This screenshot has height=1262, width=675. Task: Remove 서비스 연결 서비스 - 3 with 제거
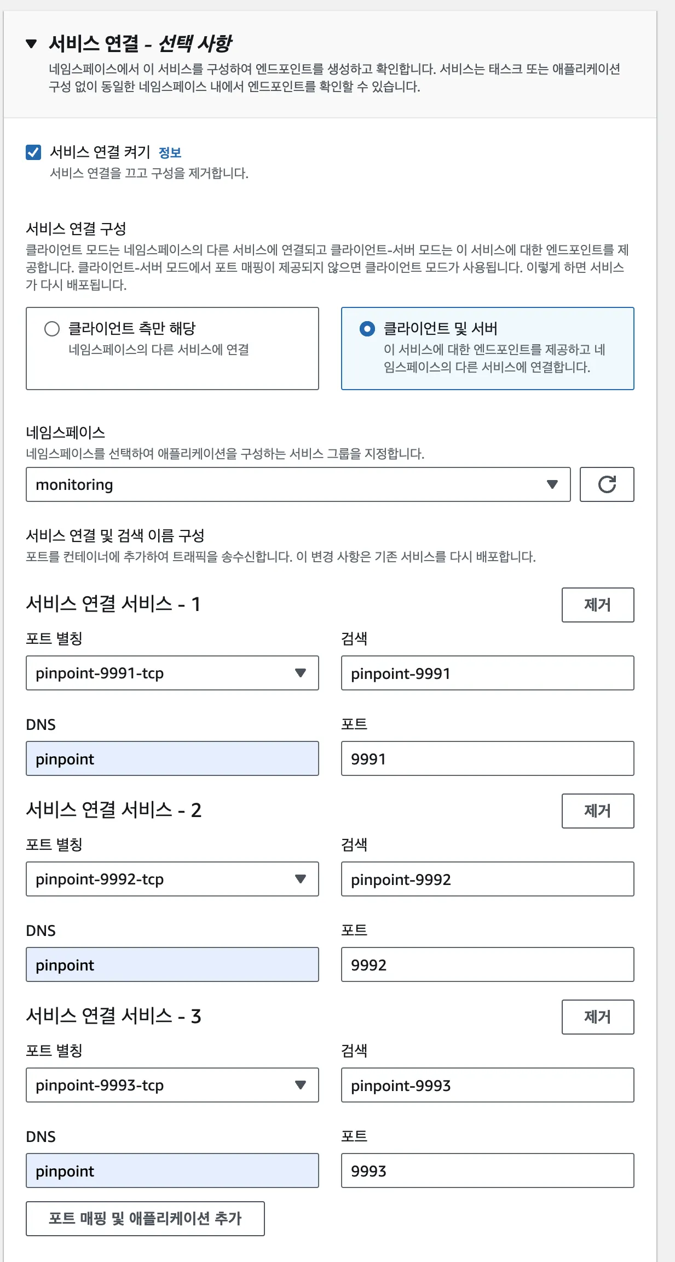tap(597, 1017)
